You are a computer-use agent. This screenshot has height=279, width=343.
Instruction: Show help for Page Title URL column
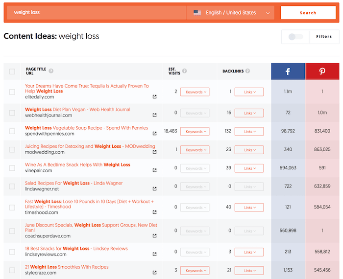(51, 71)
